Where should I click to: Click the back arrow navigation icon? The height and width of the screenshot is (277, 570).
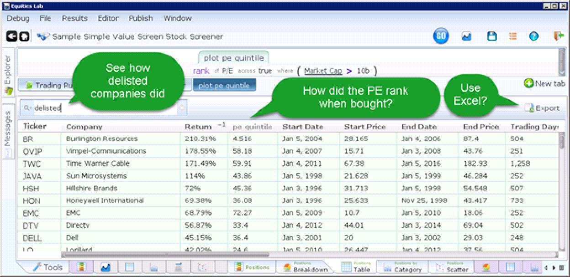(12, 36)
